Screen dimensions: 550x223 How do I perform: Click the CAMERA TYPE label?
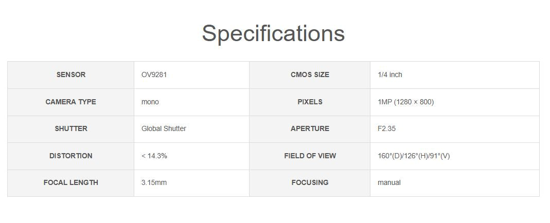point(71,102)
